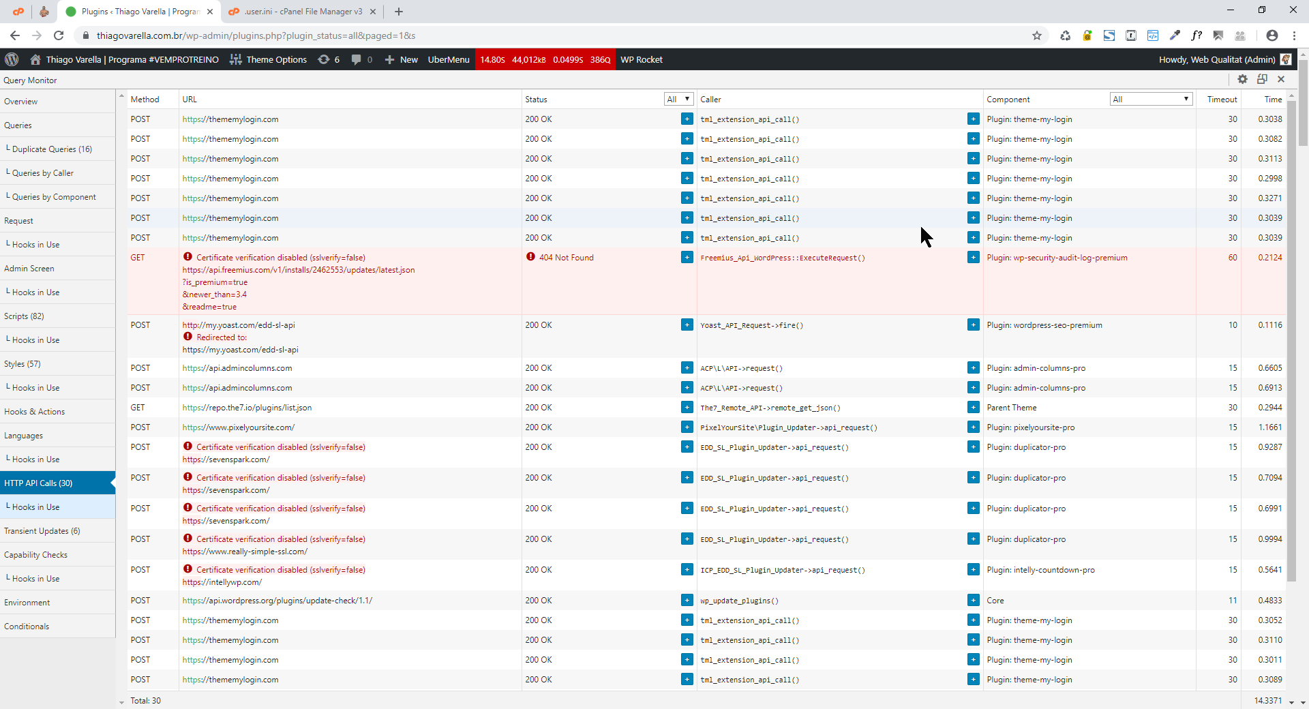Image resolution: width=1309 pixels, height=709 pixels.
Task: Toggle caller filter for Freemius_Api_WordPress row
Action: [973, 257]
